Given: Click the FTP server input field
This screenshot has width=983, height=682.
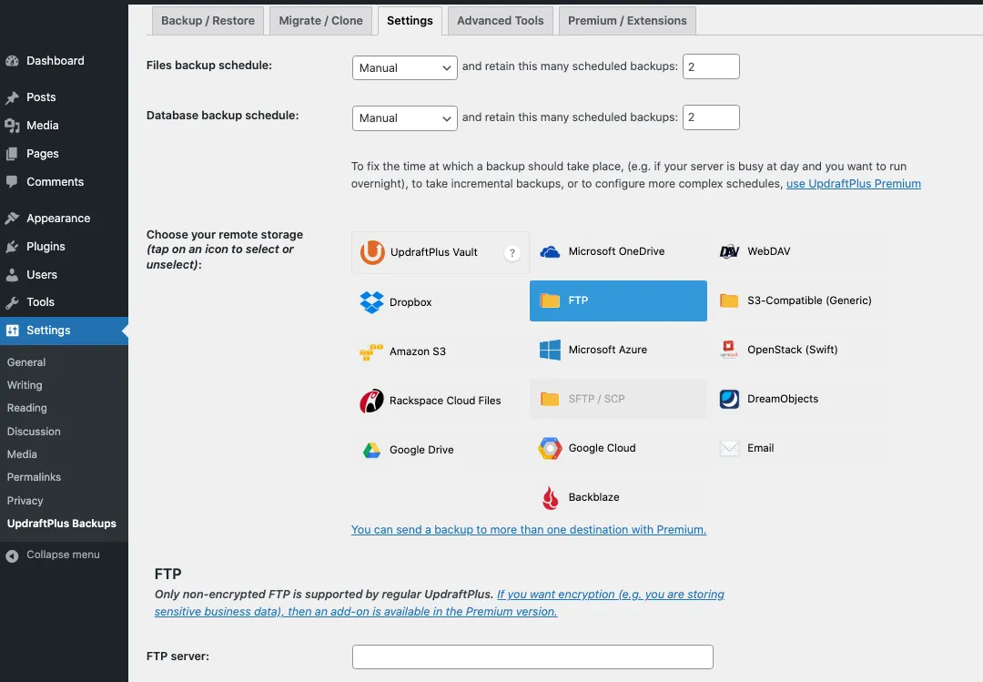Looking at the screenshot, I should (x=532, y=657).
